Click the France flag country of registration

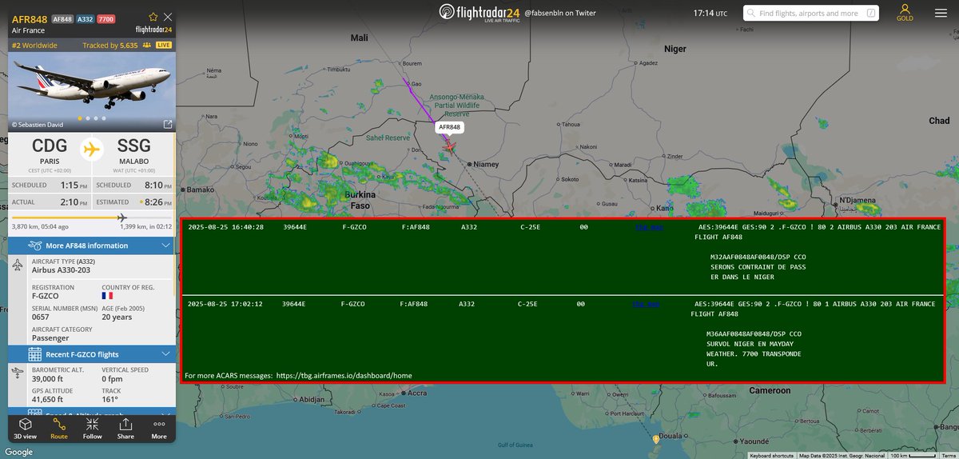pos(108,296)
